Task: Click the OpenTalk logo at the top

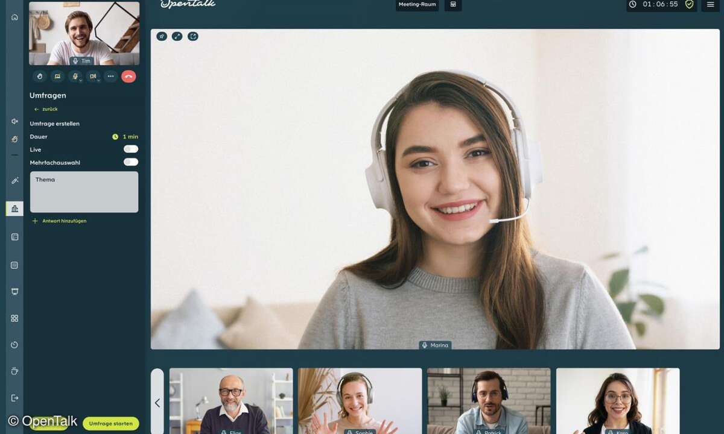Action: pos(188,4)
